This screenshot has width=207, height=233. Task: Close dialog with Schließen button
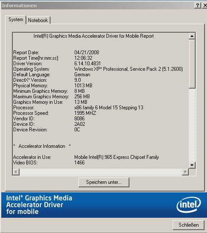[188, 225]
